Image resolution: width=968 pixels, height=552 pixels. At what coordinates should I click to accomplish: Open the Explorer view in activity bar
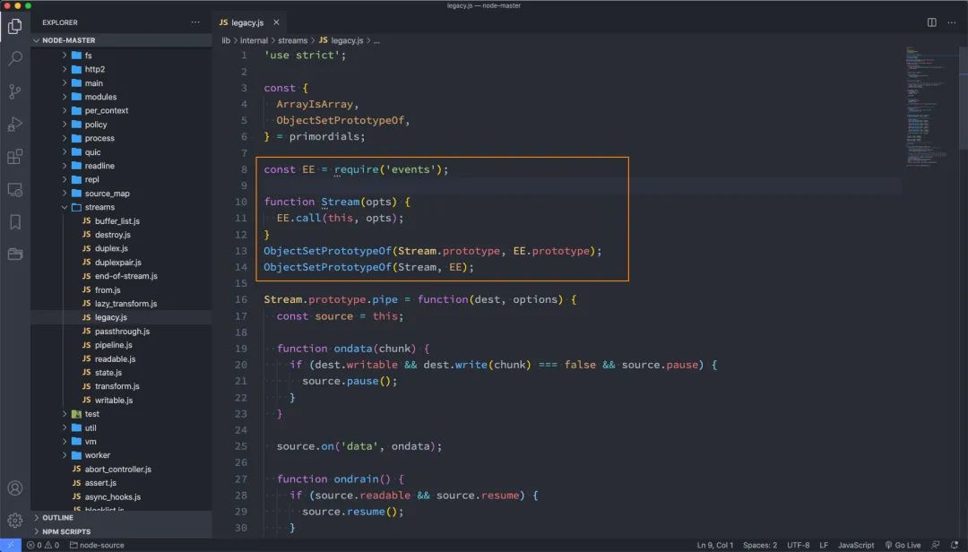point(15,26)
